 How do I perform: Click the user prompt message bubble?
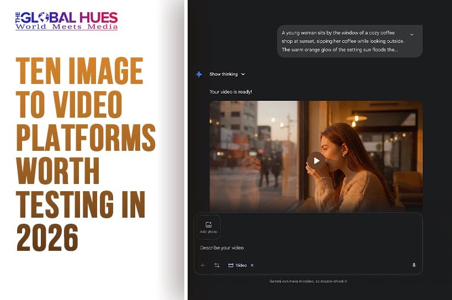point(350,41)
